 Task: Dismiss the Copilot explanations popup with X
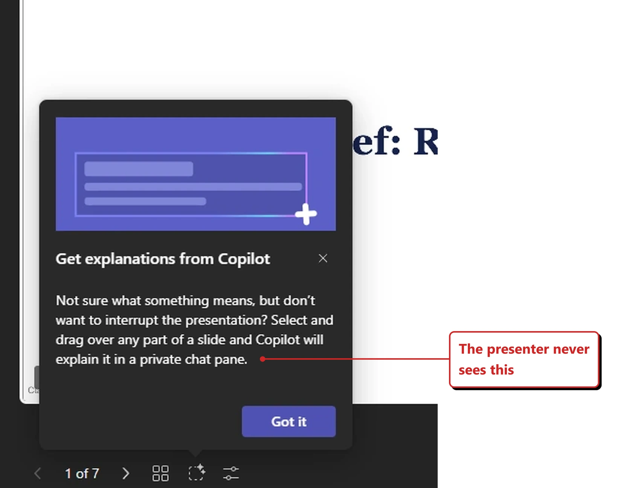pos(323,258)
